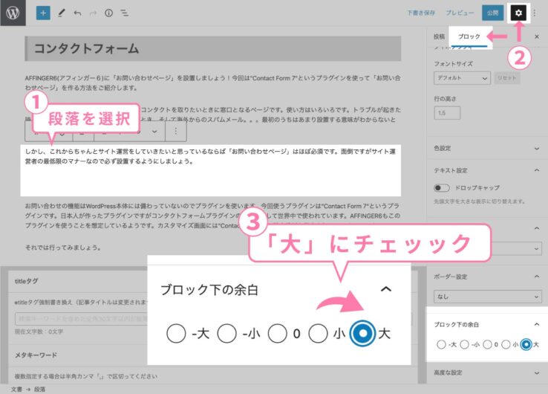
Task: Collapse the ボーダー設定 panel
Action: click(x=487, y=277)
